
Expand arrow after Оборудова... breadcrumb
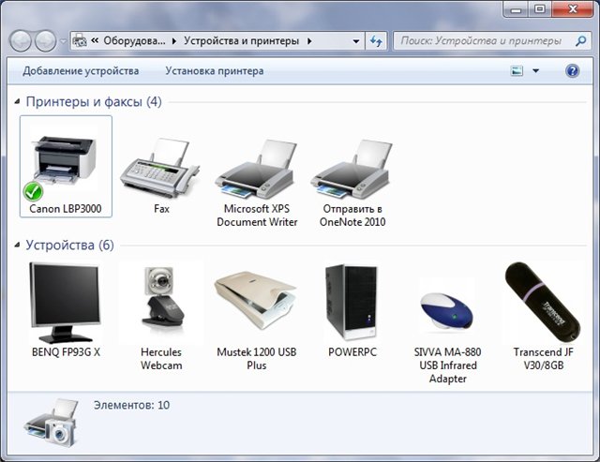coord(174,41)
